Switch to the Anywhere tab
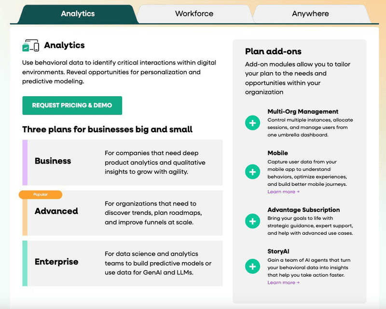Image resolution: width=386 pixels, height=309 pixels. [x=310, y=13]
